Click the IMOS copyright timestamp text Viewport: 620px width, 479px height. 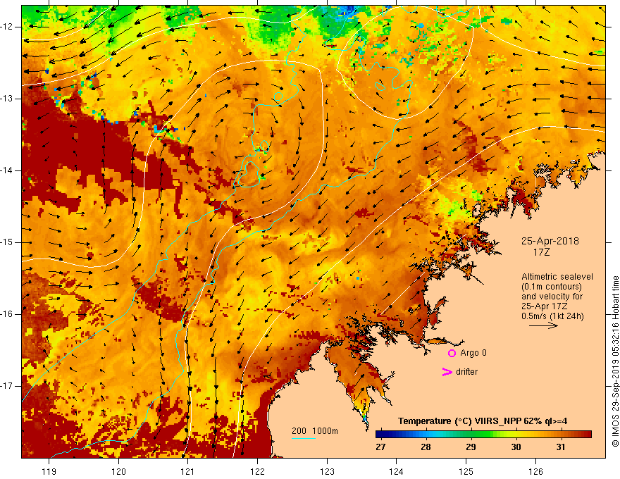coord(615,361)
